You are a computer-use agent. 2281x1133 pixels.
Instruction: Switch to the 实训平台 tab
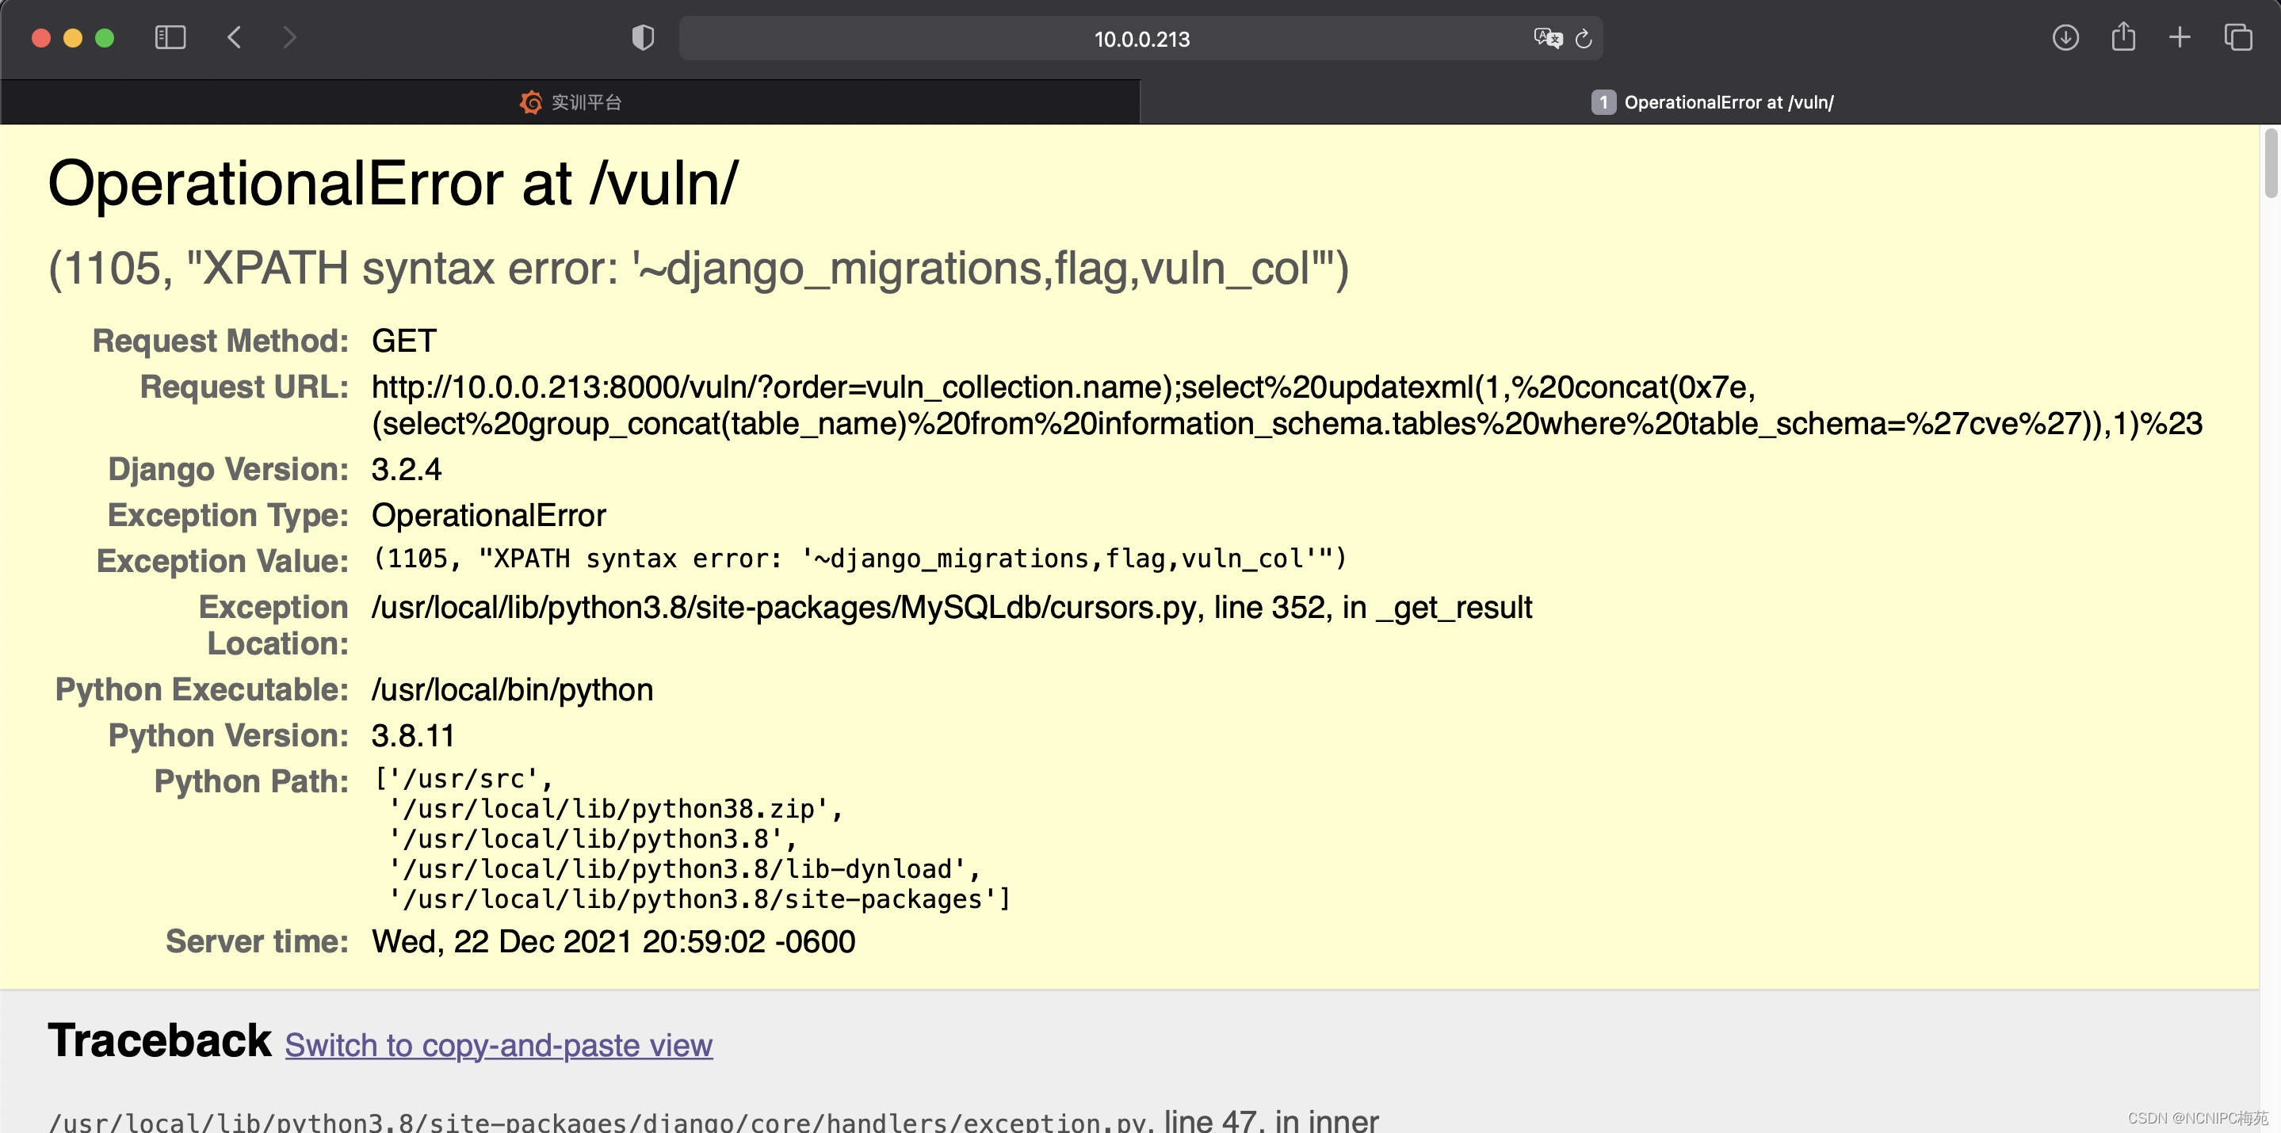click(571, 101)
